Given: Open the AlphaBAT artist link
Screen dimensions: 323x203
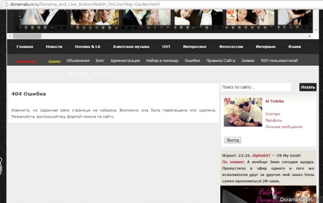Looking at the screenshot, I should click(x=261, y=156).
